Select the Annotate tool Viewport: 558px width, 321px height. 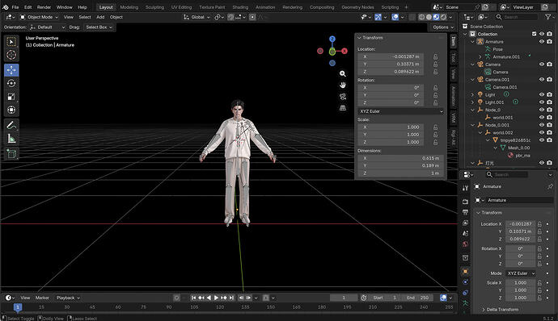click(x=11, y=125)
